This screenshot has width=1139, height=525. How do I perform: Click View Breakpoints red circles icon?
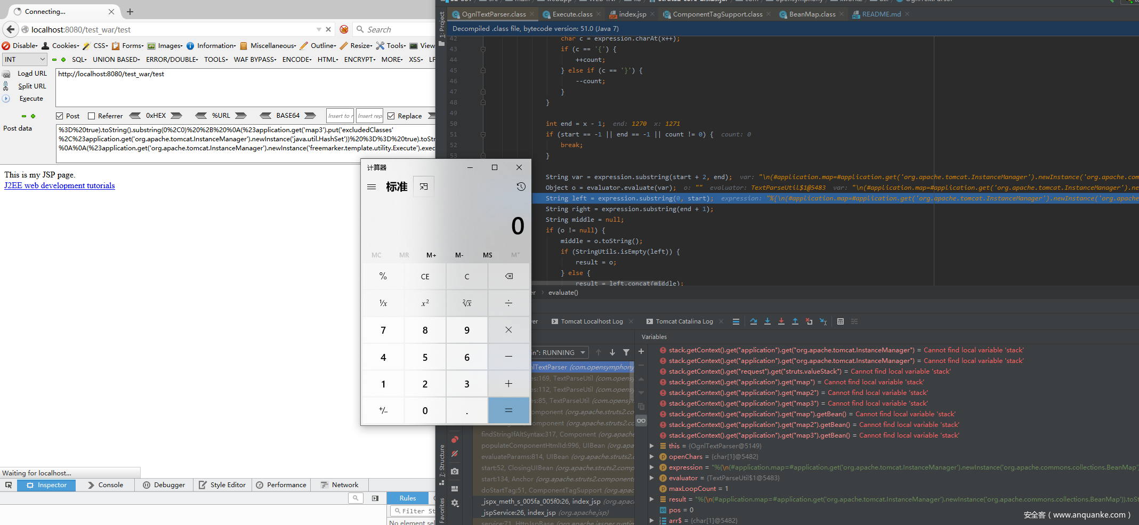click(x=455, y=439)
